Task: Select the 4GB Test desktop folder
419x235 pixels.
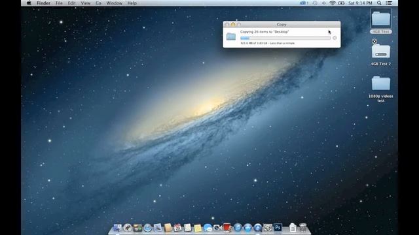Action: (381, 18)
